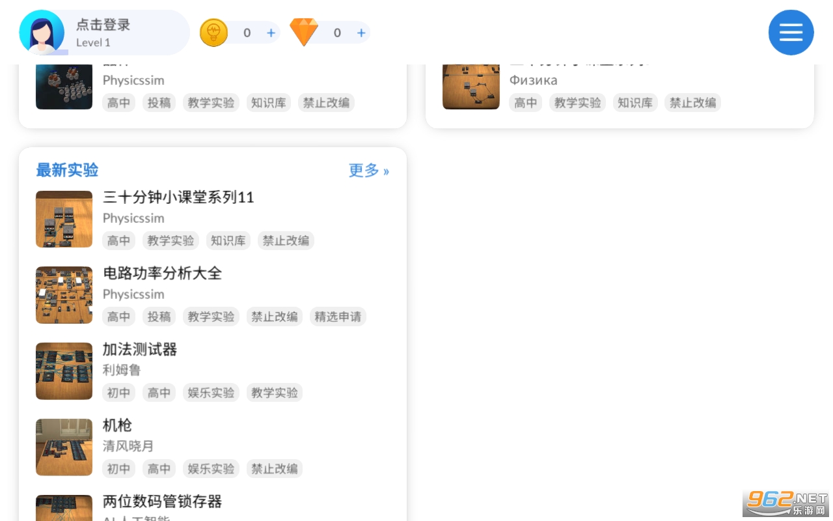Select 高中 tag of 三十分钟小课堂系列11
The width and height of the screenshot is (833, 521).
pyautogui.click(x=118, y=241)
